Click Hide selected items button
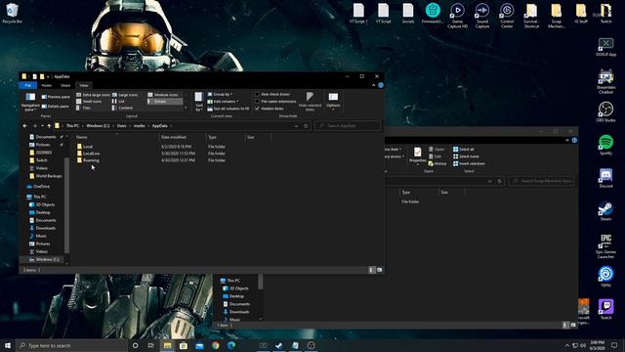Viewport: 625px width, 352px height. click(x=310, y=102)
